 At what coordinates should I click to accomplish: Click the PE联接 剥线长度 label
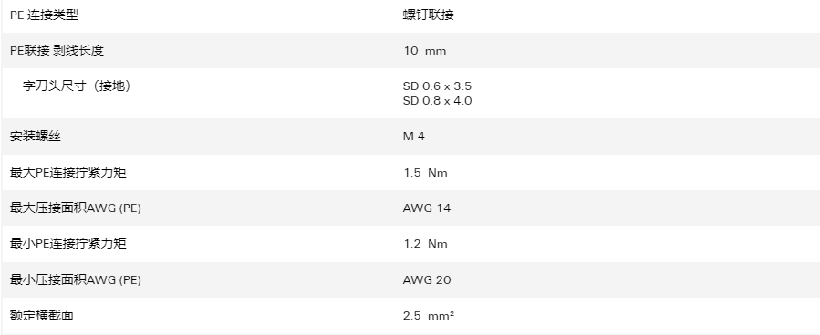[x=57, y=51]
